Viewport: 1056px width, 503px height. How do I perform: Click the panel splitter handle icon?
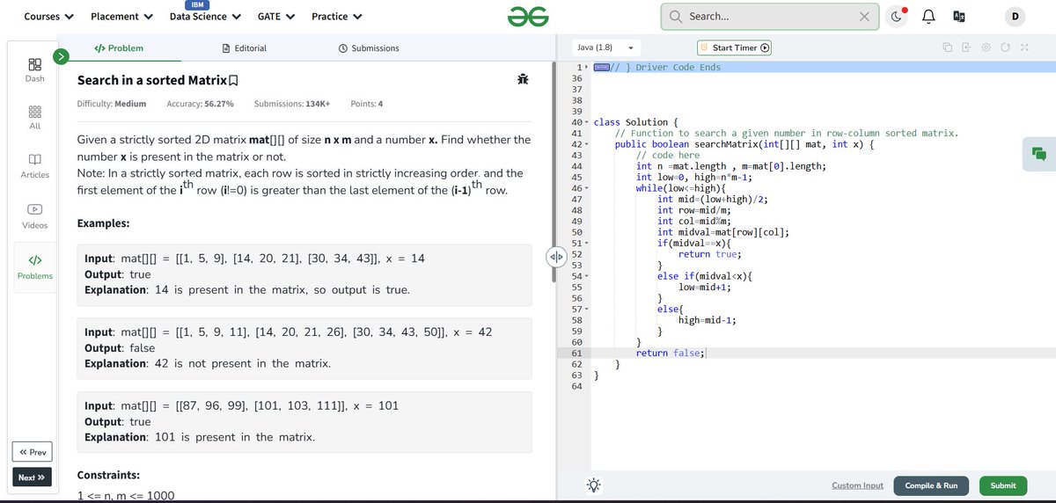555,257
